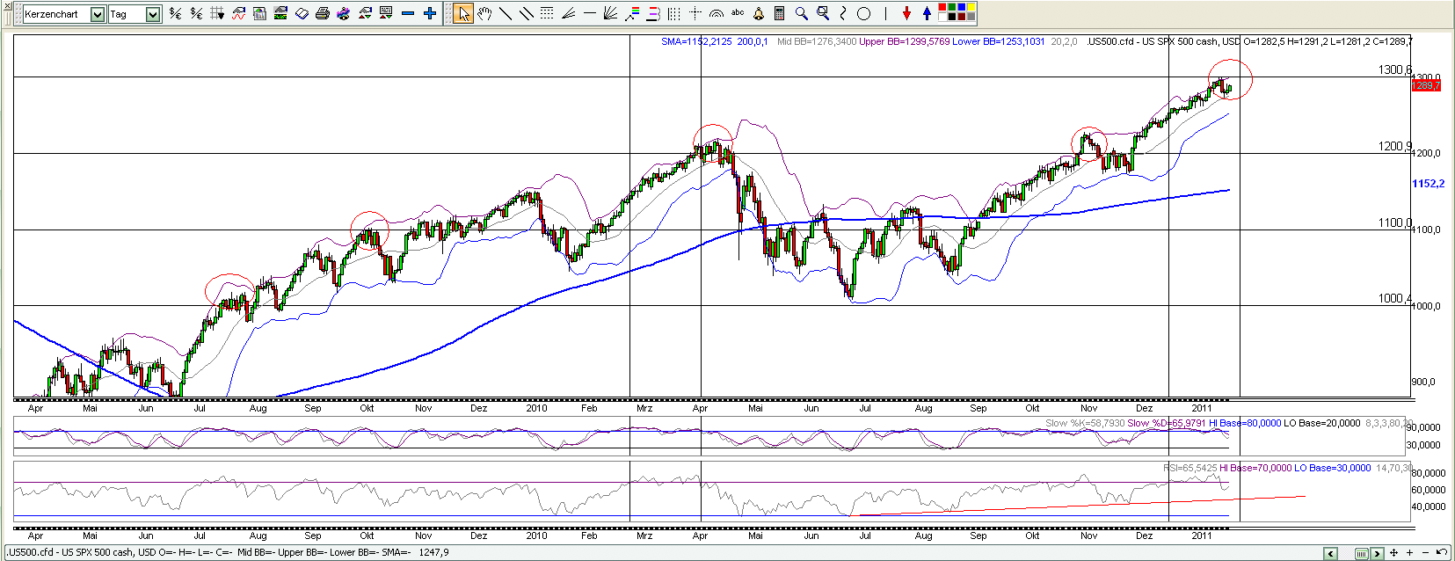This screenshot has width=1455, height=561.
Task: Click the 1300,6 horizontal line label
Action: 1394,69
